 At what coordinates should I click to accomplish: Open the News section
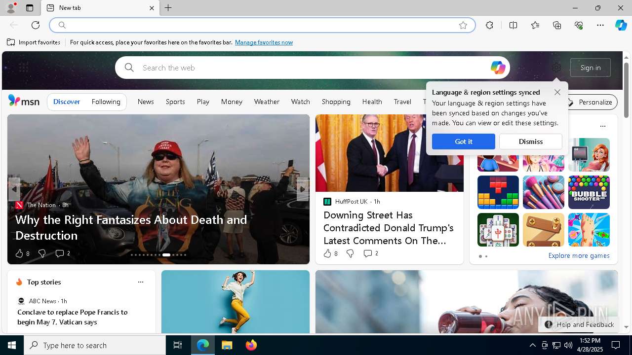point(146,102)
